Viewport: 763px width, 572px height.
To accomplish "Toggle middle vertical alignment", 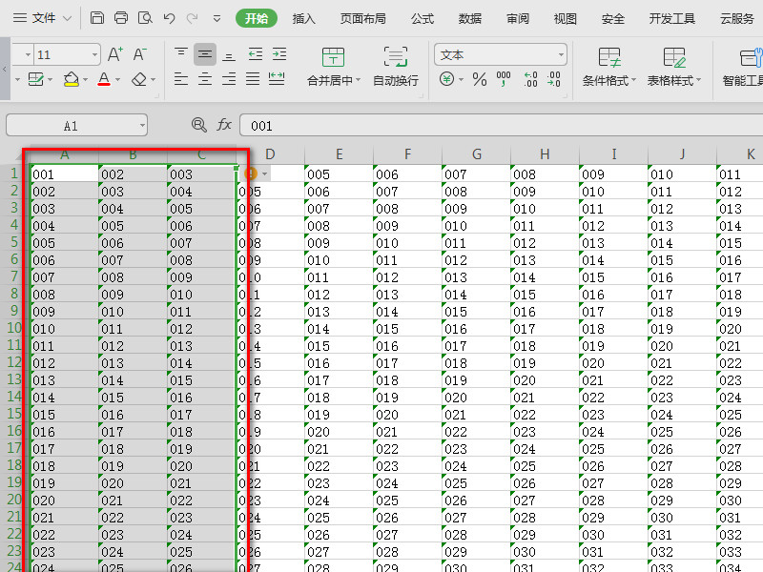I will (205, 54).
